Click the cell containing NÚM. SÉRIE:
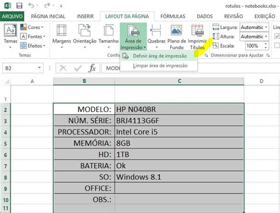Image resolution: width=280 pixels, height=213 pixels. click(84, 120)
